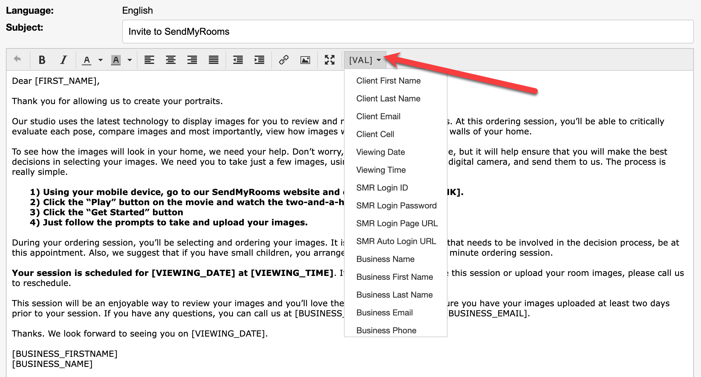Screen dimensions: 701x377
Task: Toggle fullscreen editor mode
Action: point(329,60)
